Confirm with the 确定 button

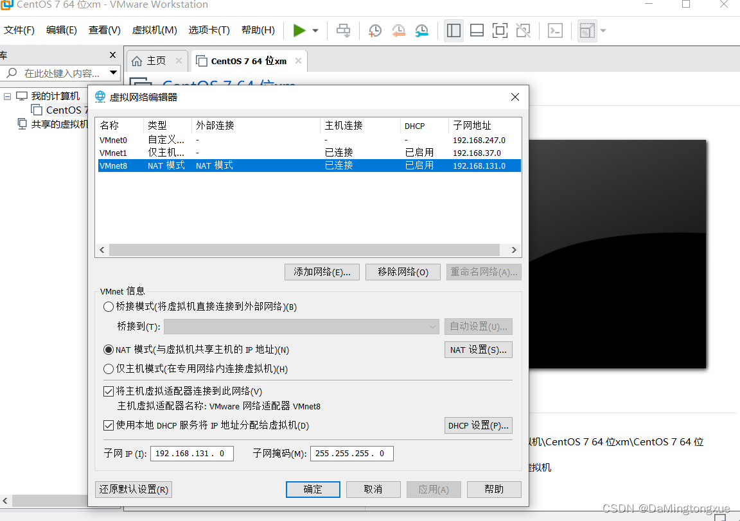[313, 490]
